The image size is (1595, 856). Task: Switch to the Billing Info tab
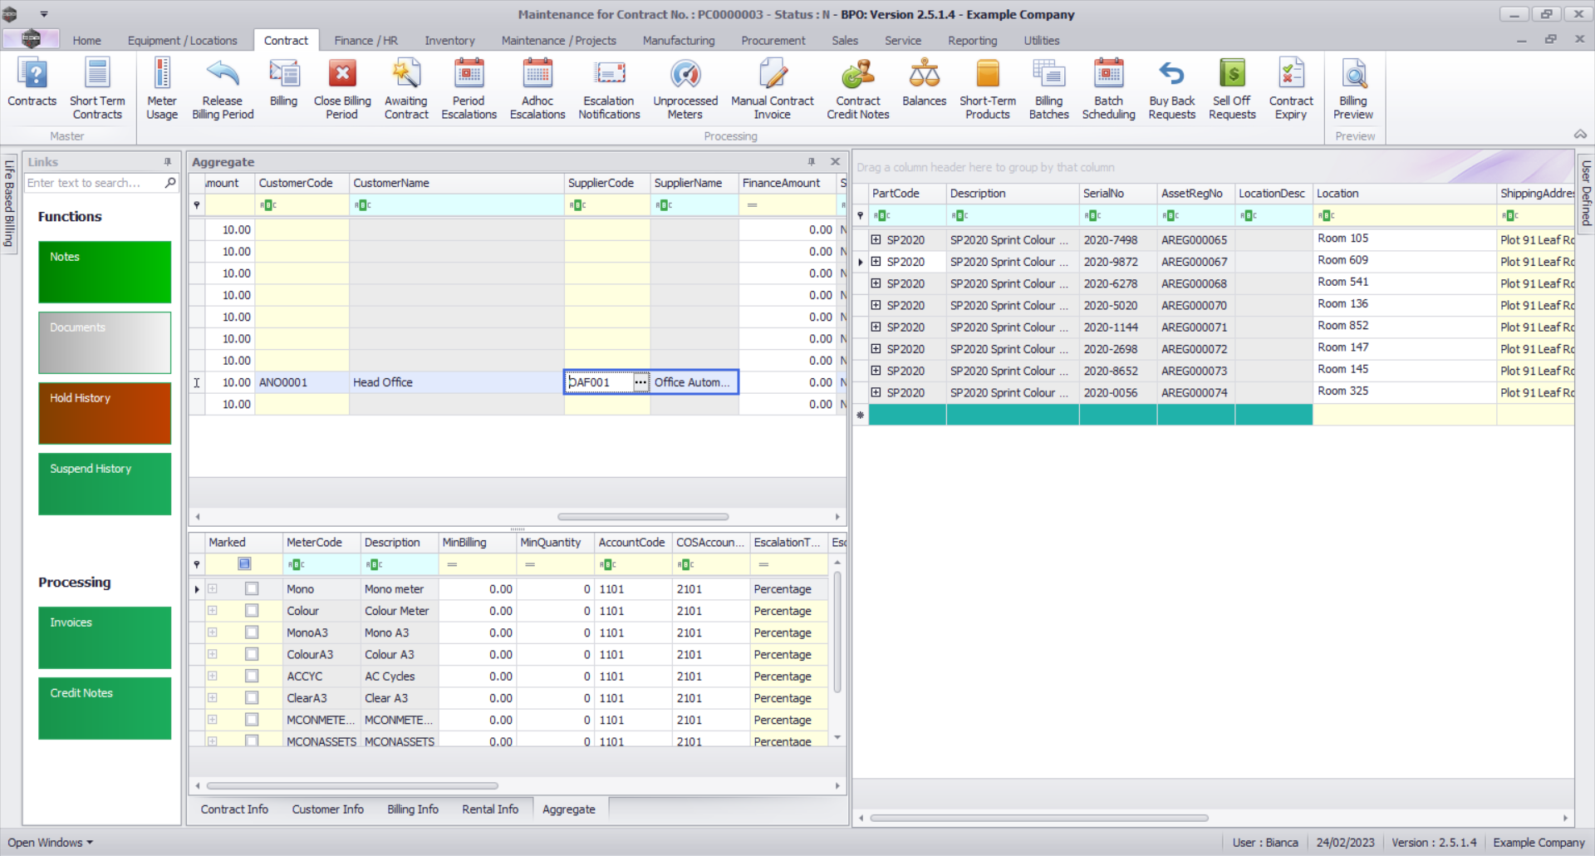412,809
